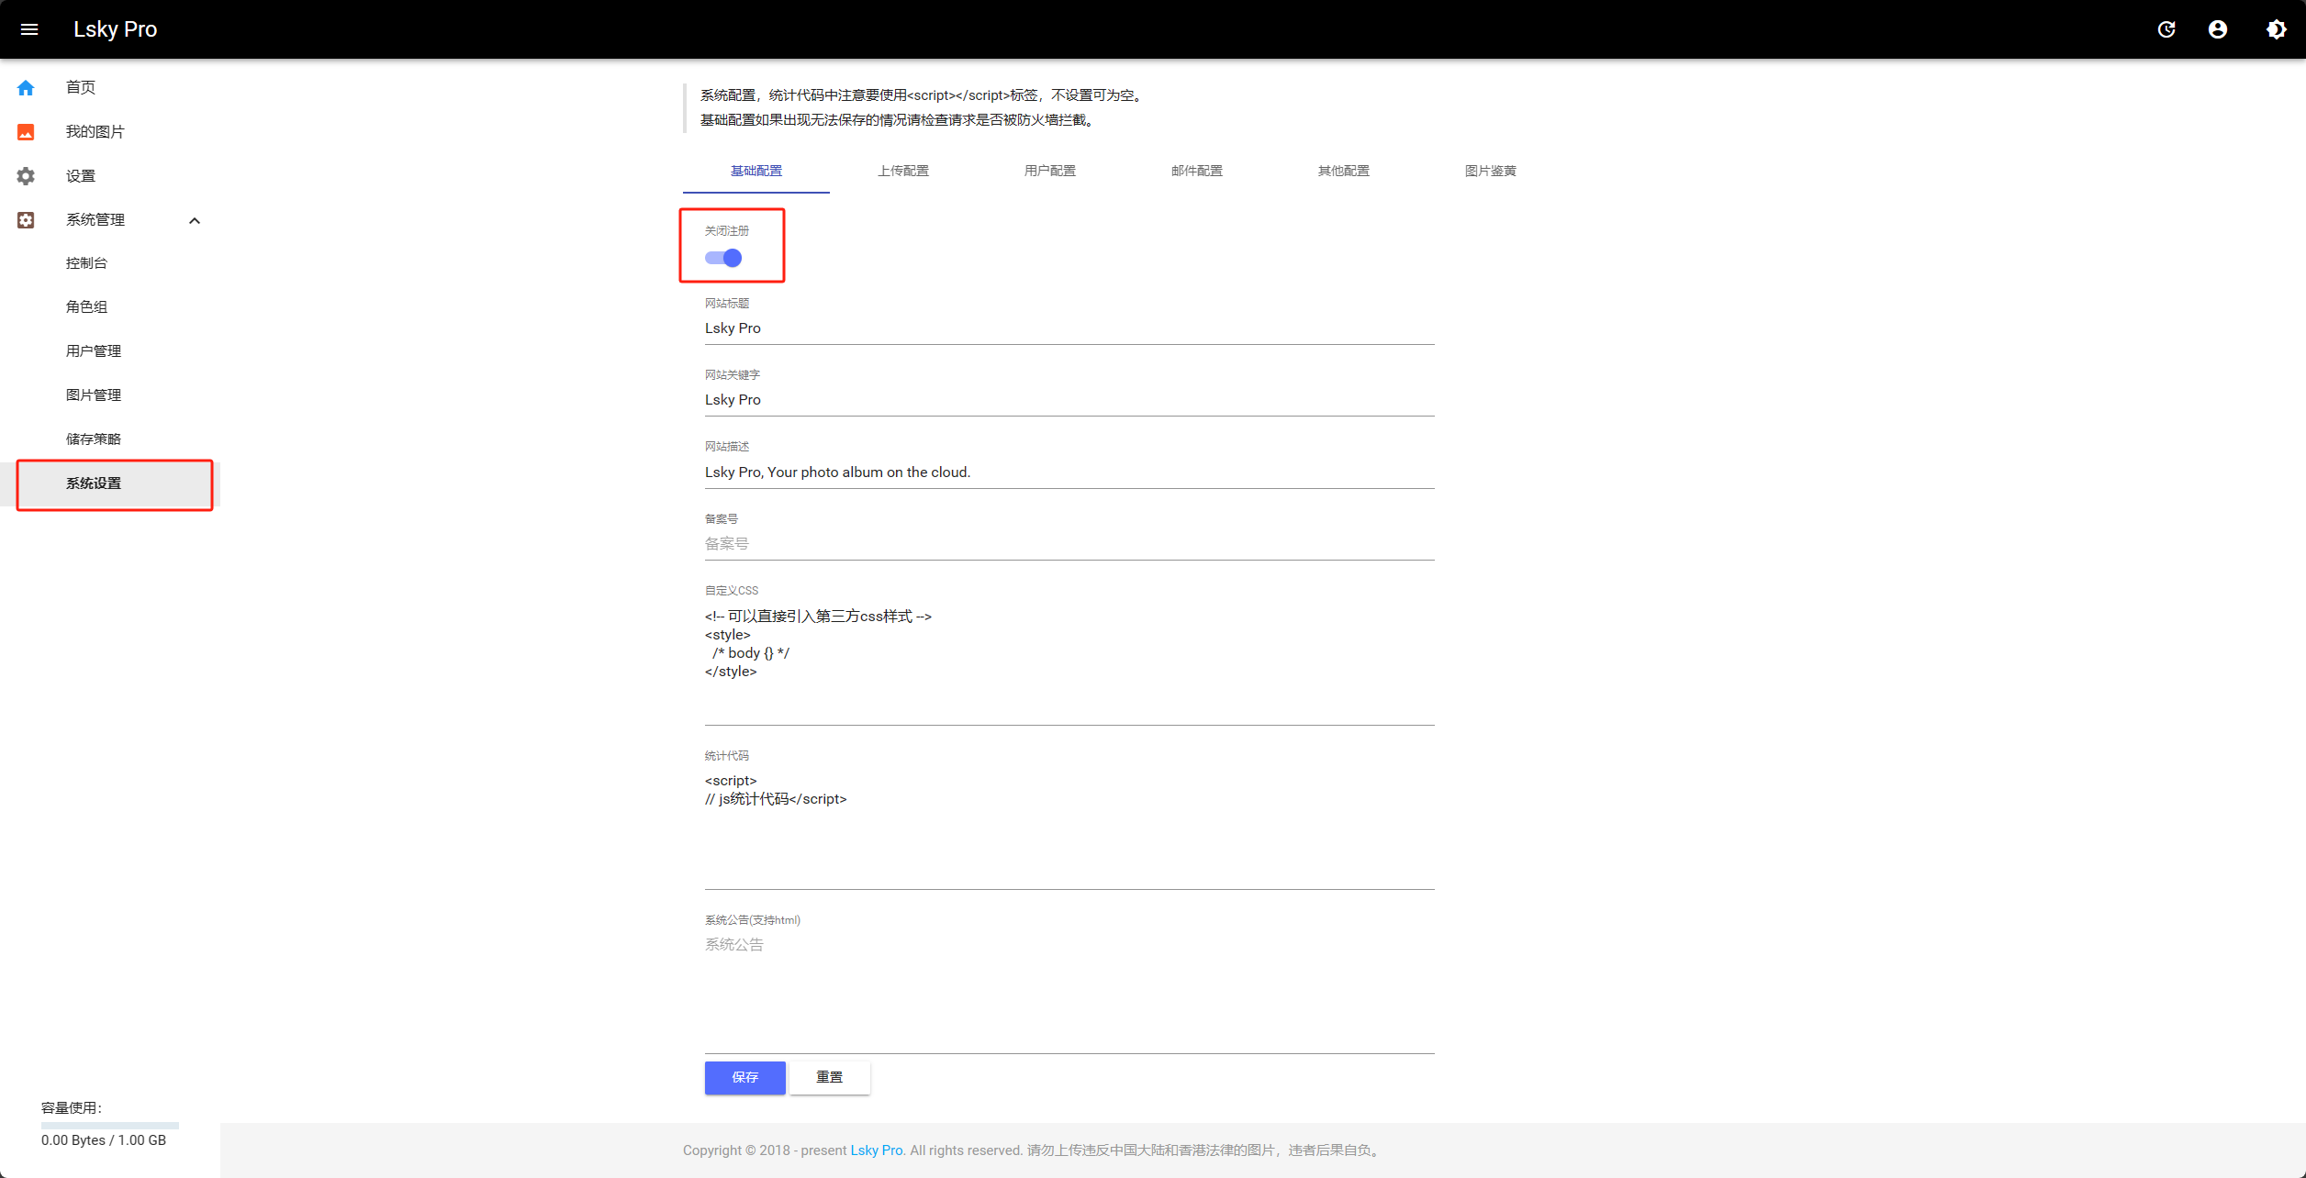Toggle the brightness theme icon

(2277, 29)
